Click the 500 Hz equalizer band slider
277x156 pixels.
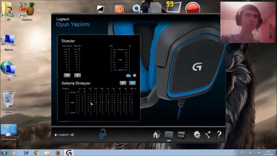point(103,103)
